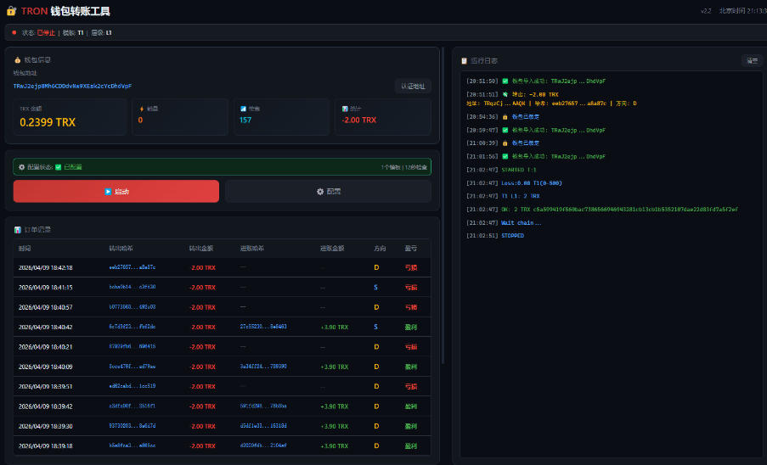
Task: Click the chart icon above -2.00 TRX total
Action: [x=345, y=109]
